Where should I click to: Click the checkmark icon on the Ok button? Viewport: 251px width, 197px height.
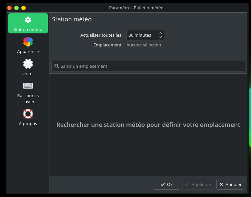point(163,184)
